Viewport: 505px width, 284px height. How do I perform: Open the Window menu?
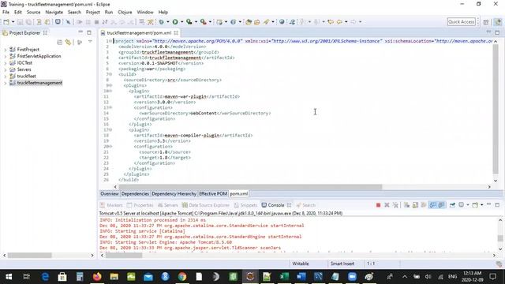145,13
